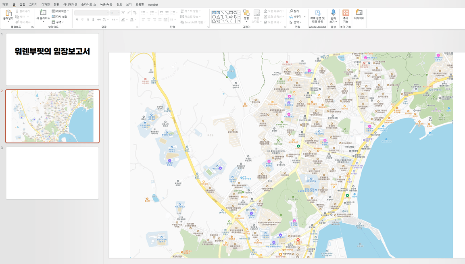Screen dimensions: 465x264
Task: Click the map image on the slide
Action: 291,155
